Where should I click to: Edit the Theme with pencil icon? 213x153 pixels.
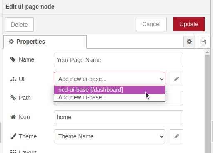point(176,136)
